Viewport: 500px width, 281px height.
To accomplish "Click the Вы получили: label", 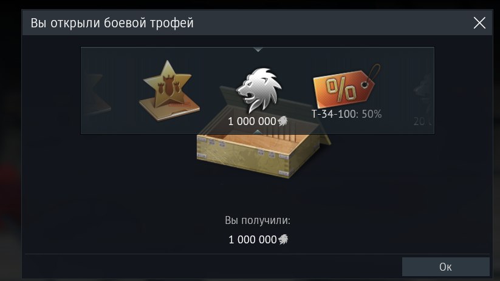I will [x=258, y=220].
